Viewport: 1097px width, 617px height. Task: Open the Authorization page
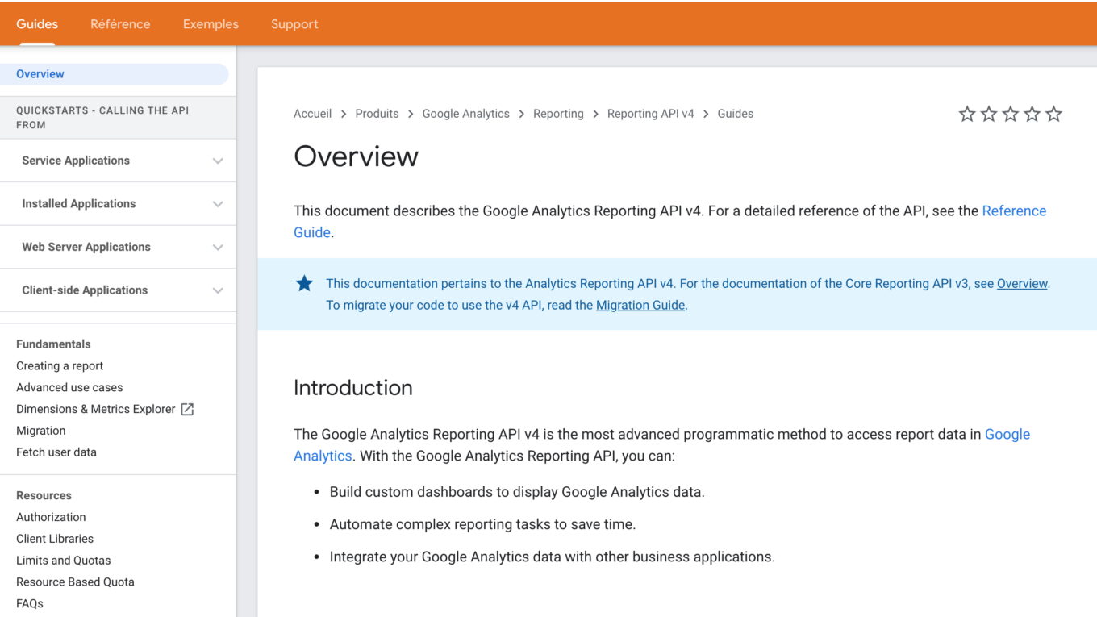click(51, 517)
